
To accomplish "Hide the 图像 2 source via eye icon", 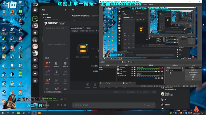I will [132, 69].
